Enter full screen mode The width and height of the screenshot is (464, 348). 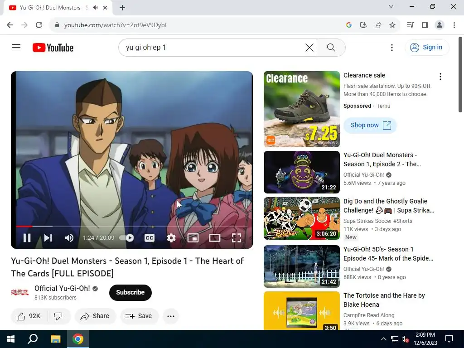tap(237, 238)
